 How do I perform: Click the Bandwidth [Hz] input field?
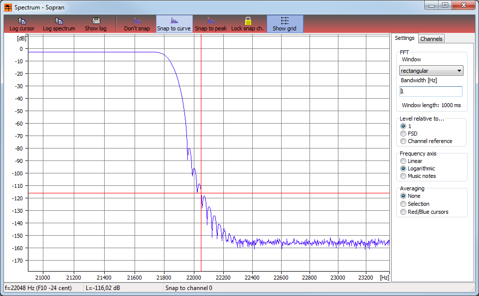coord(431,91)
